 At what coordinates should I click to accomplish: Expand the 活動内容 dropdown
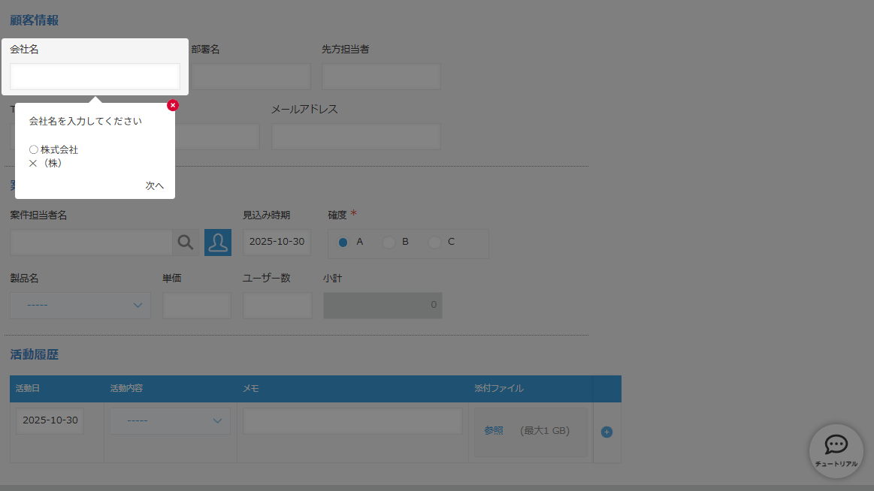click(170, 421)
